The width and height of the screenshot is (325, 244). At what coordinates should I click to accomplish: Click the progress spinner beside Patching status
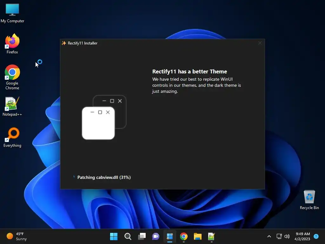tap(74, 177)
